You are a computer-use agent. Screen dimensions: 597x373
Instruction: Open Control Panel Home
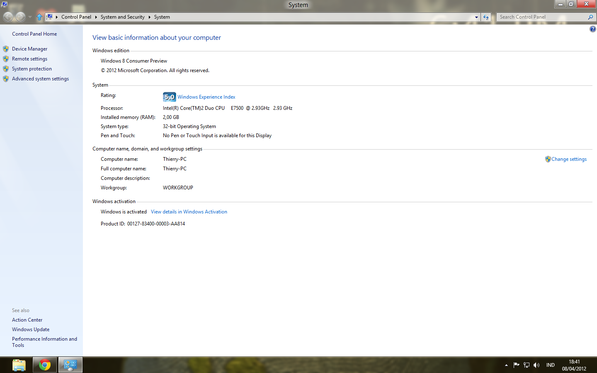tap(34, 34)
